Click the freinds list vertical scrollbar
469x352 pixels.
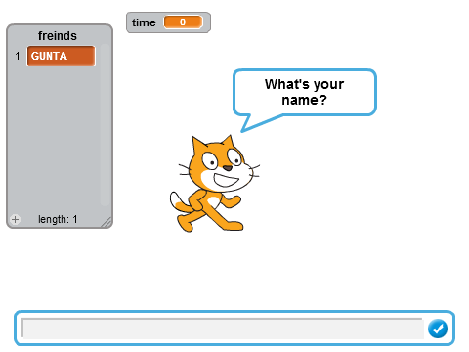pos(105,125)
